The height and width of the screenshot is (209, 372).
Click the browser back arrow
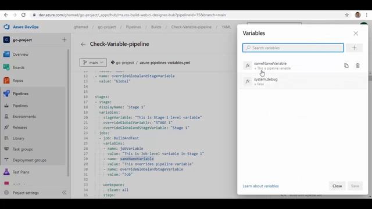click(6, 15)
